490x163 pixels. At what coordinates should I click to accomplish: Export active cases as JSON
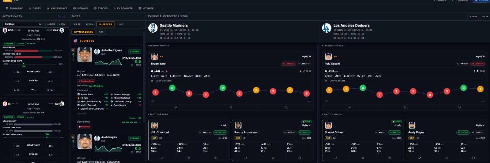[x=50, y=24]
